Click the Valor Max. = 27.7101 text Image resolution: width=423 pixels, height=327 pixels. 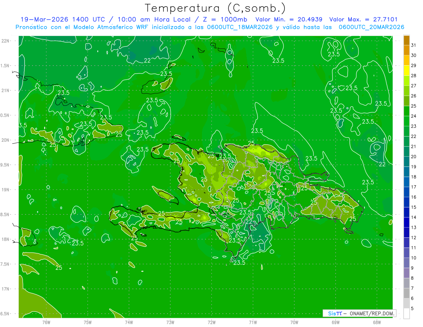(363, 19)
